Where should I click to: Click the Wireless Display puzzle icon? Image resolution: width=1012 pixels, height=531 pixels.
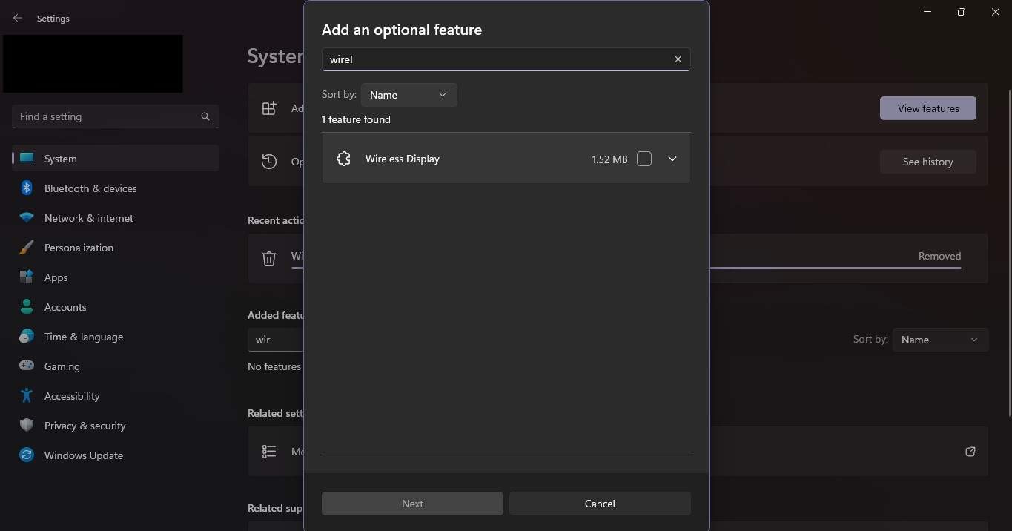pyautogui.click(x=343, y=159)
